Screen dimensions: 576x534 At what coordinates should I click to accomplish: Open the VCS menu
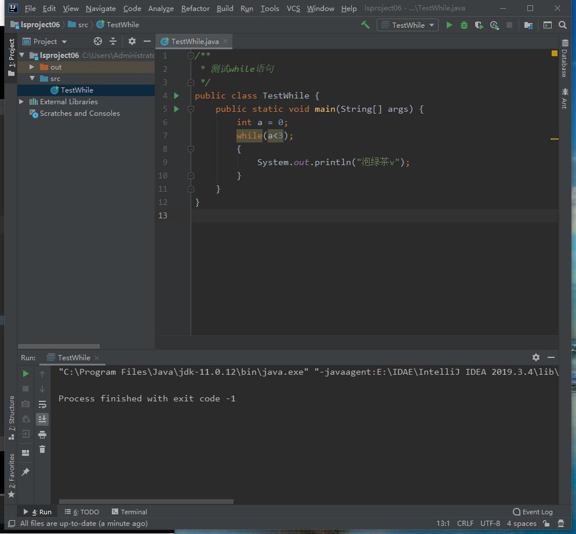(293, 9)
